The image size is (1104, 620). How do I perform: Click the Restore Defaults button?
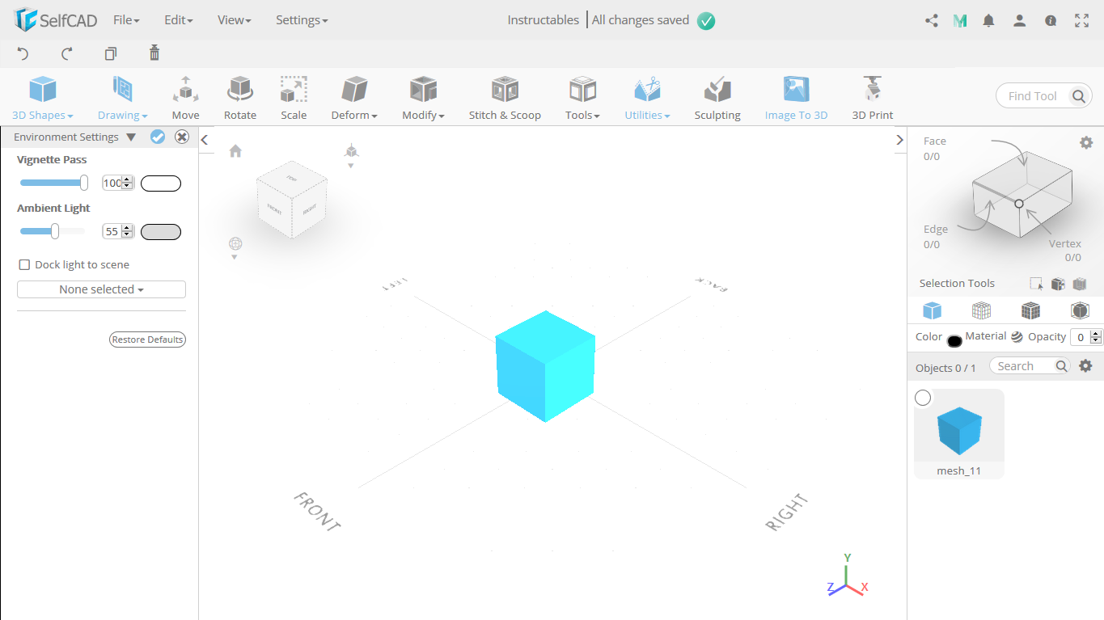tap(147, 340)
